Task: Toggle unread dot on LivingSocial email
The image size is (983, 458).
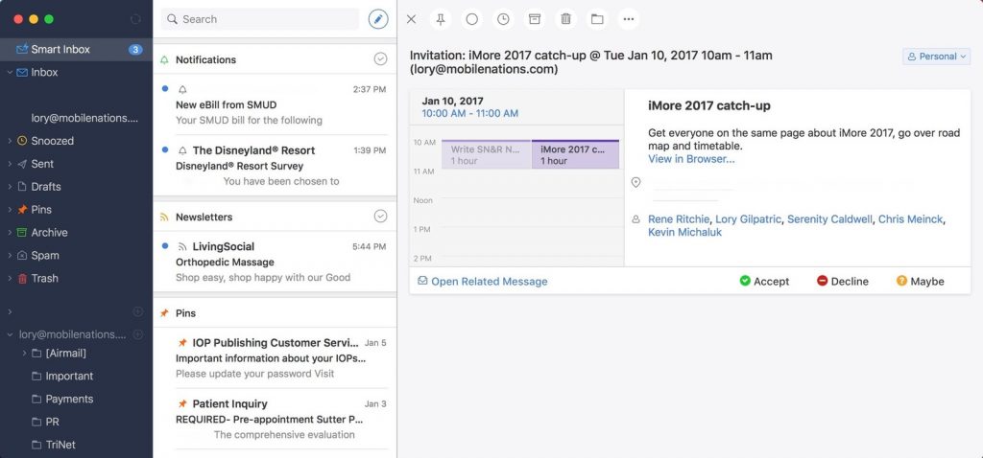Action: (165, 246)
